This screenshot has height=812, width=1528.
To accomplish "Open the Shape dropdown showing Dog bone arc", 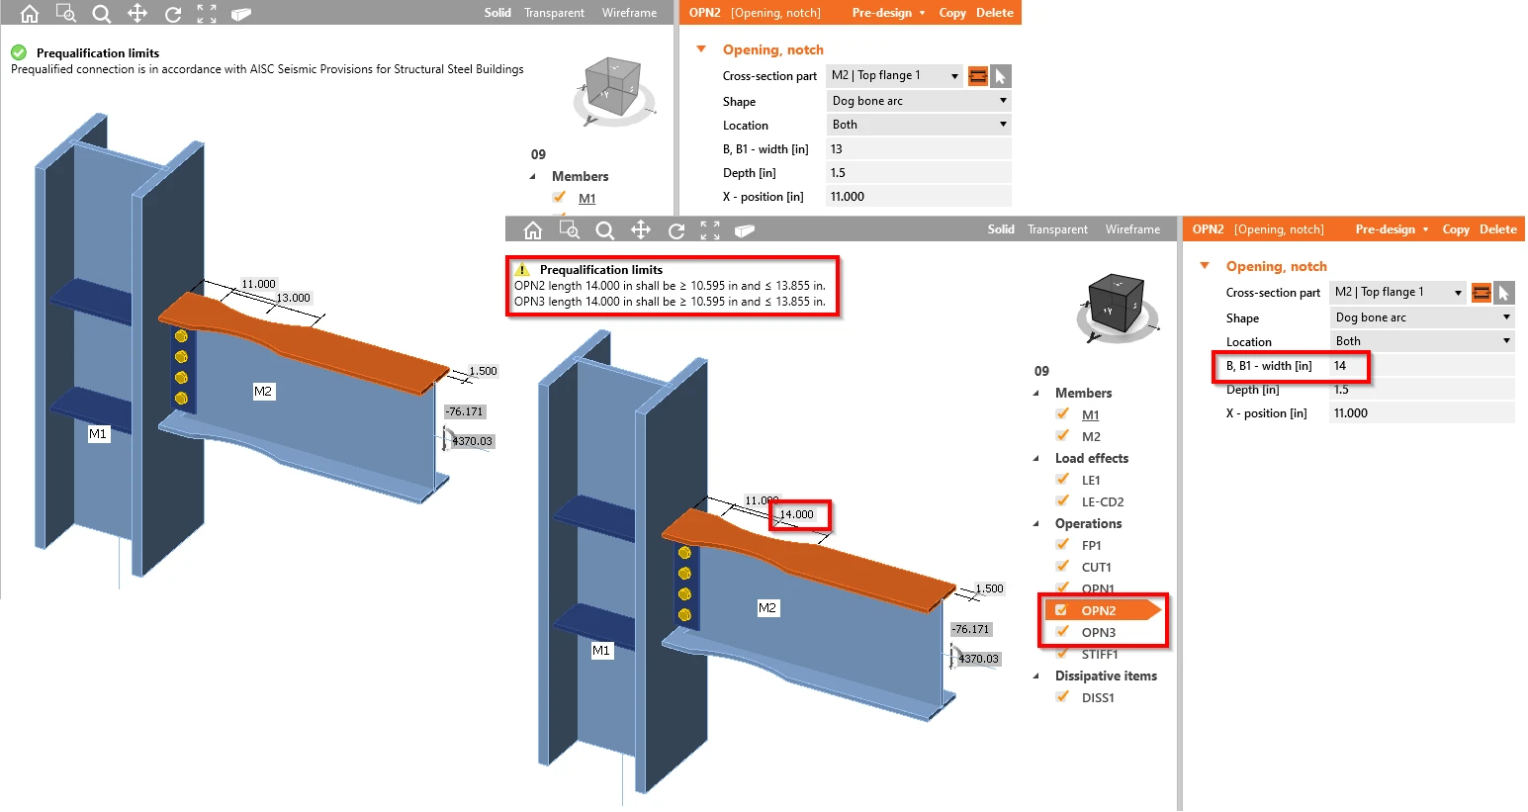I will tap(1422, 317).
